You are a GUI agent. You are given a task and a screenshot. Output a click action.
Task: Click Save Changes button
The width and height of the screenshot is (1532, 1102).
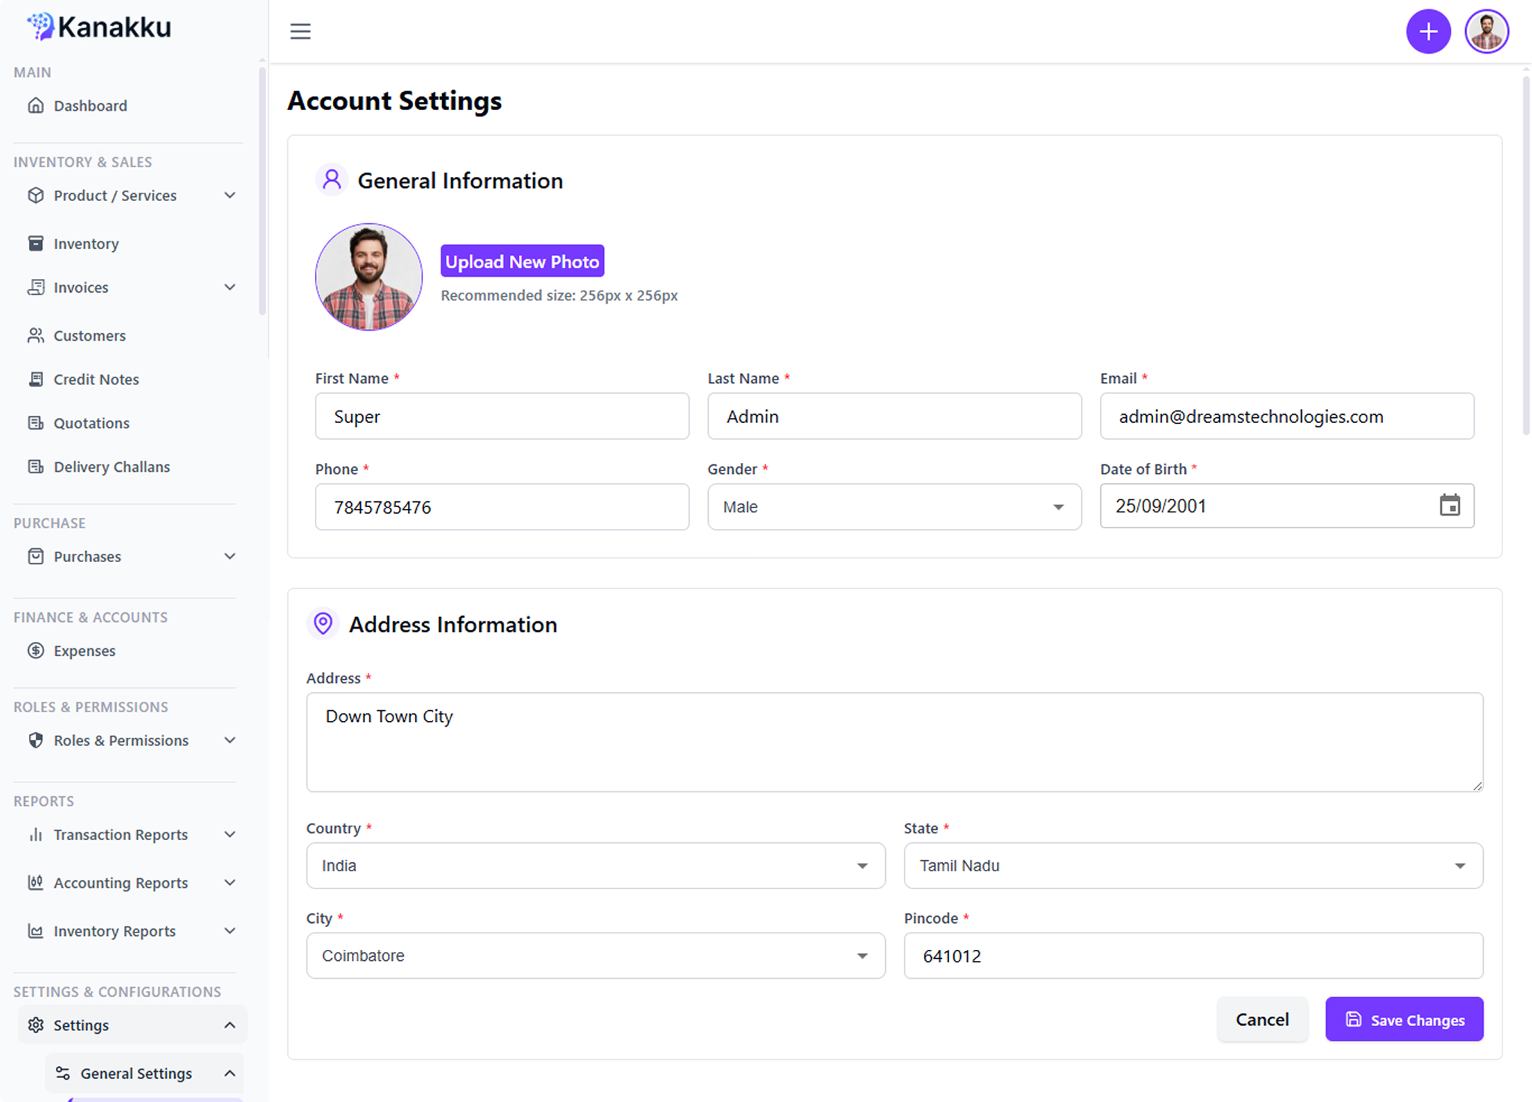tap(1404, 1019)
